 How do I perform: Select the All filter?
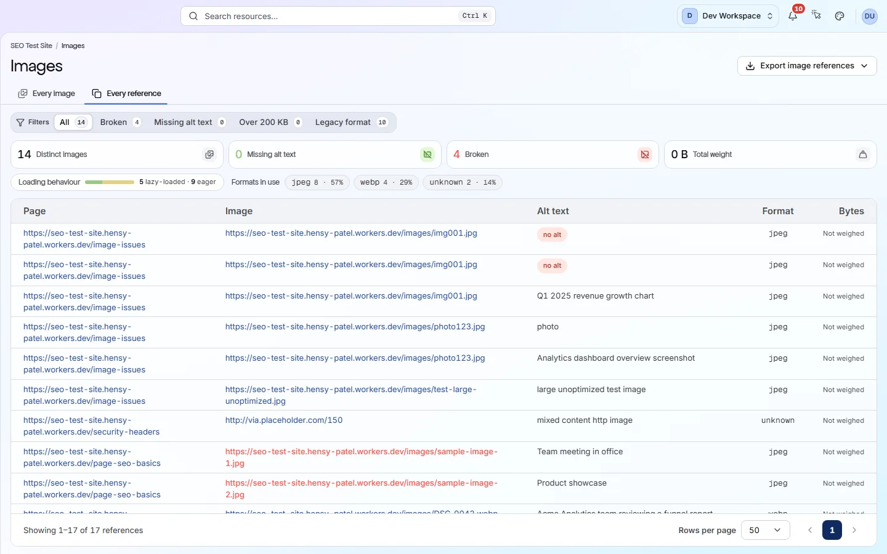point(73,122)
